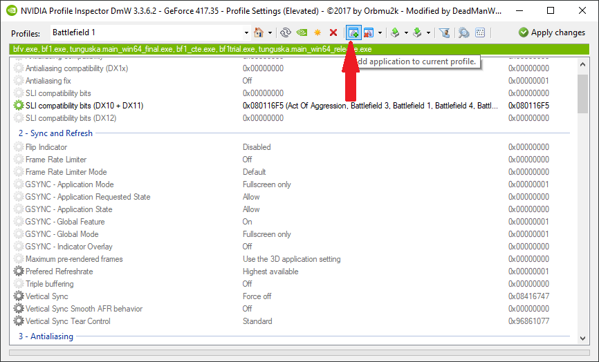Click the green bar listing bfv.exe applications
The height and width of the screenshot is (362, 599).
(299, 49)
